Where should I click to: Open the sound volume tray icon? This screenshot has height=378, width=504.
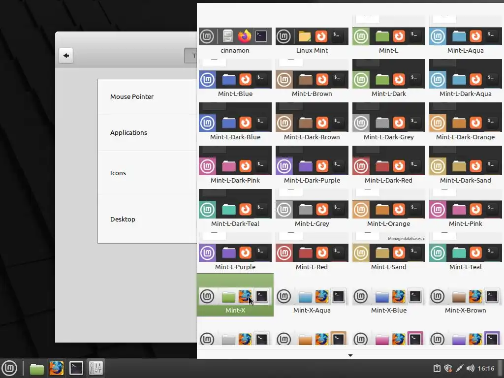tap(470, 368)
